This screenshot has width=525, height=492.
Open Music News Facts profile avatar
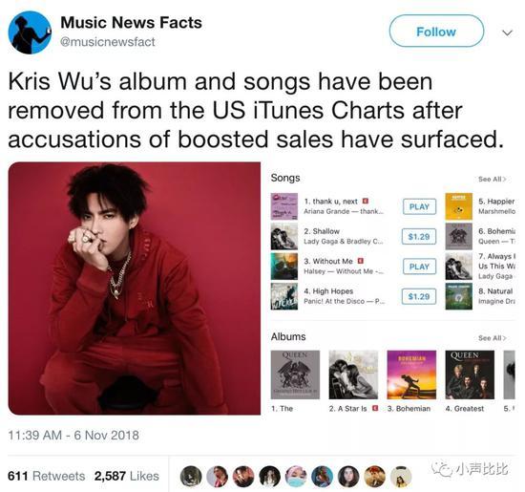pyautogui.click(x=30, y=32)
